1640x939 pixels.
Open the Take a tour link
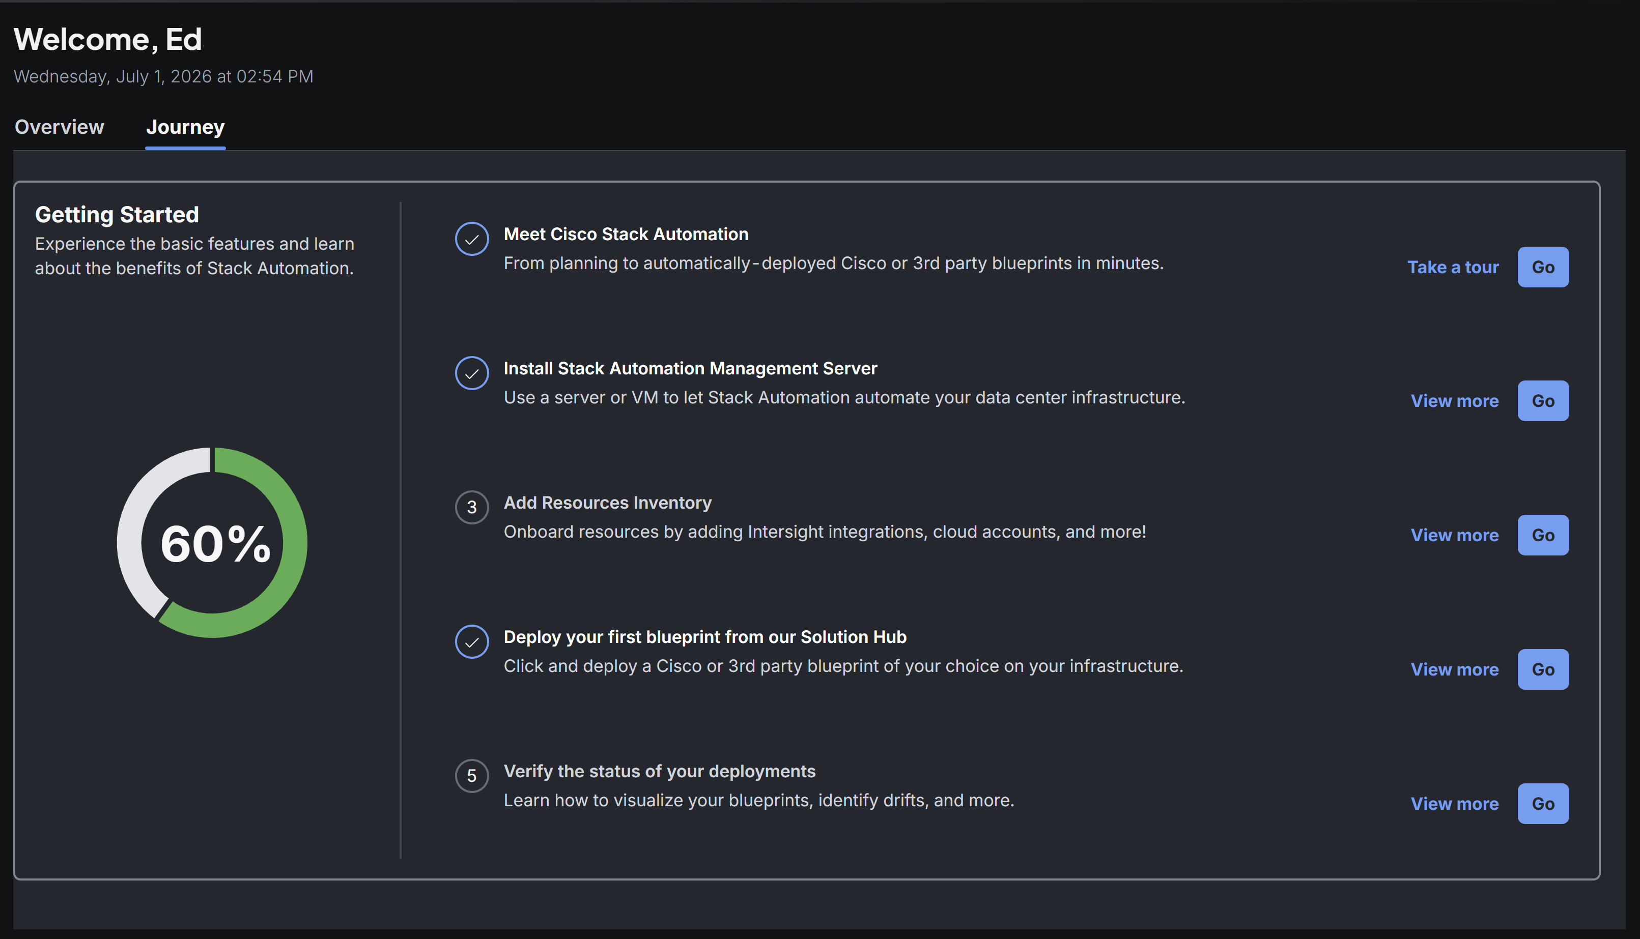1453,267
